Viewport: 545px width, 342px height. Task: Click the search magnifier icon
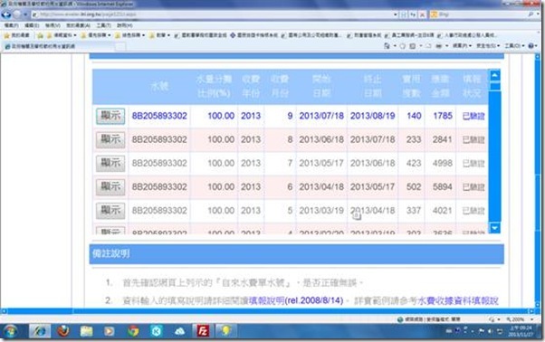531,14
